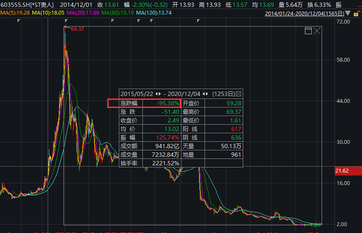The width and height of the screenshot is (362, 233).
Task: Select the MA(120) moving average label
Action: [154, 13]
